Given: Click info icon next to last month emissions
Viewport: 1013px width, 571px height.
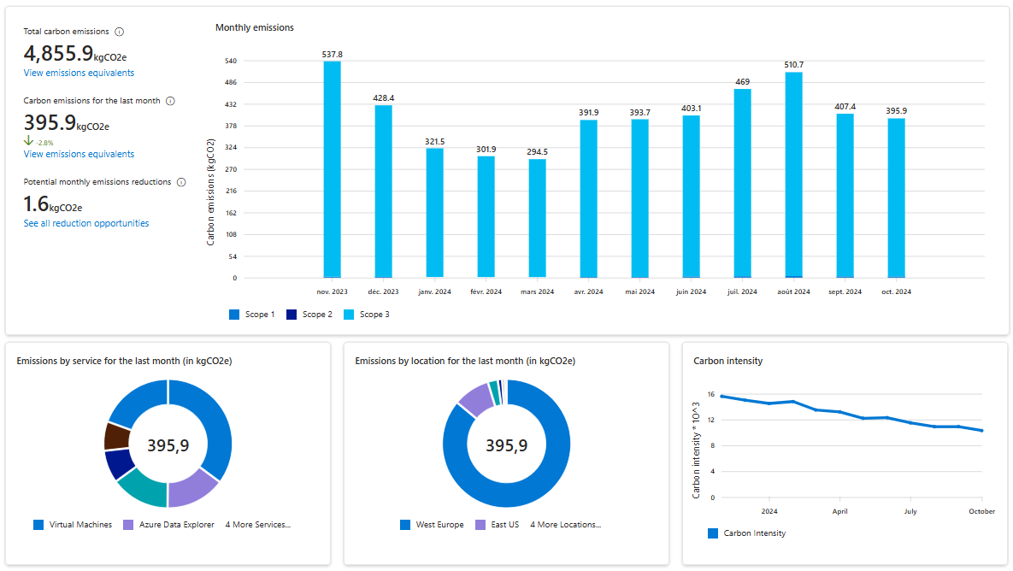Looking at the screenshot, I should pos(170,101).
